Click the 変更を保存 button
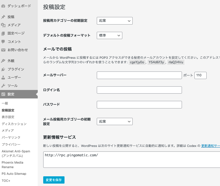The image size is (220, 186). tap(54, 180)
